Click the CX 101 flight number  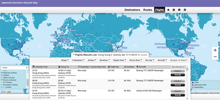point(111,71)
